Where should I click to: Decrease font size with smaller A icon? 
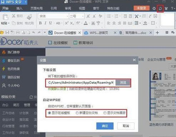94,16
